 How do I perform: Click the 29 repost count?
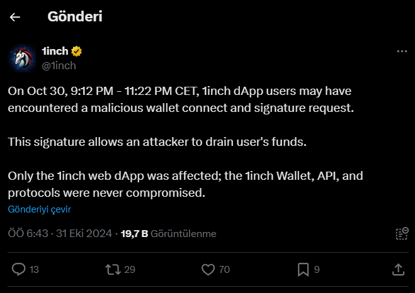pos(130,270)
